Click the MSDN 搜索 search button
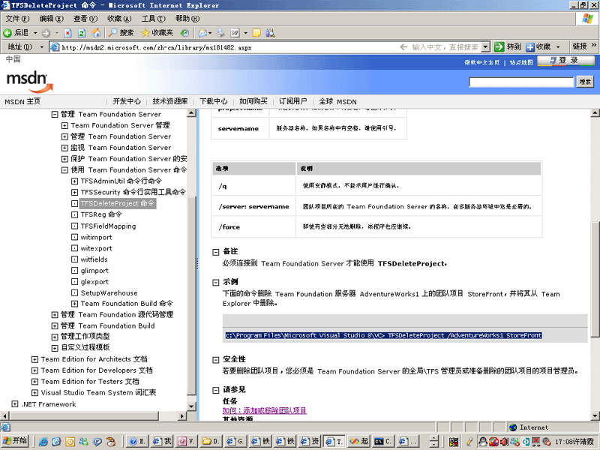This screenshot has width=600, height=450. [x=585, y=82]
